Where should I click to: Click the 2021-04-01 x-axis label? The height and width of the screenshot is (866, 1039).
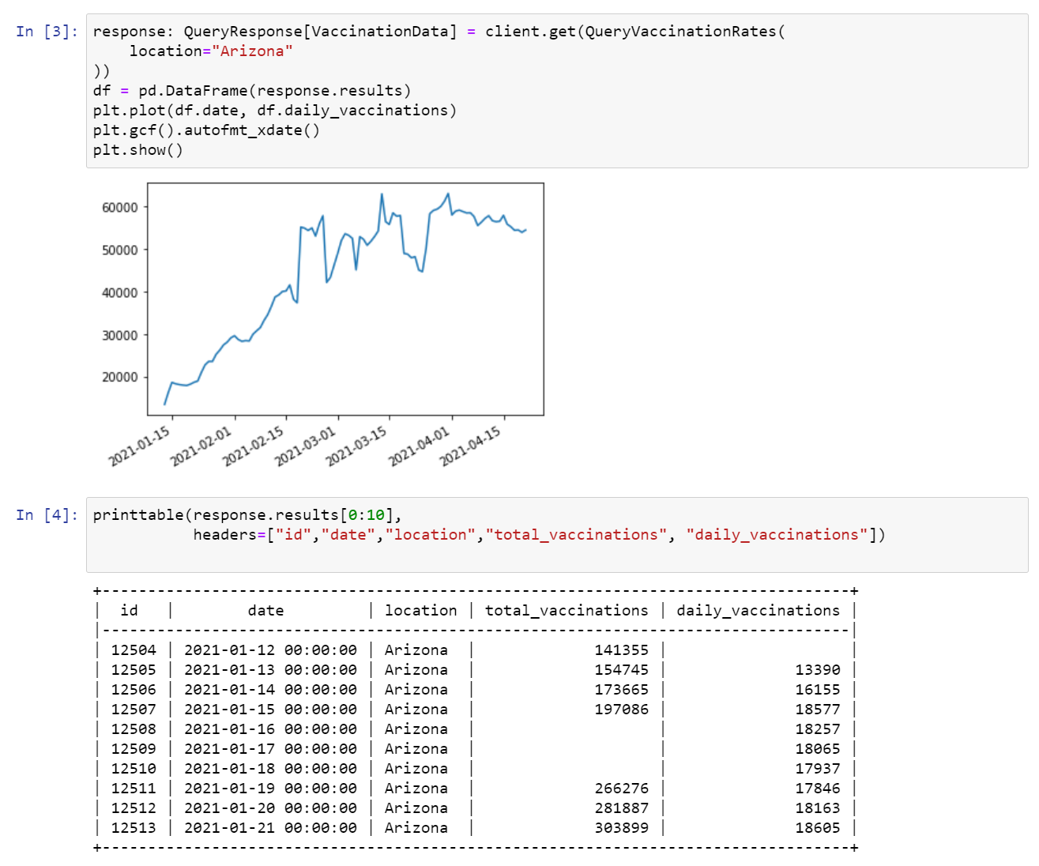tap(420, 446)
